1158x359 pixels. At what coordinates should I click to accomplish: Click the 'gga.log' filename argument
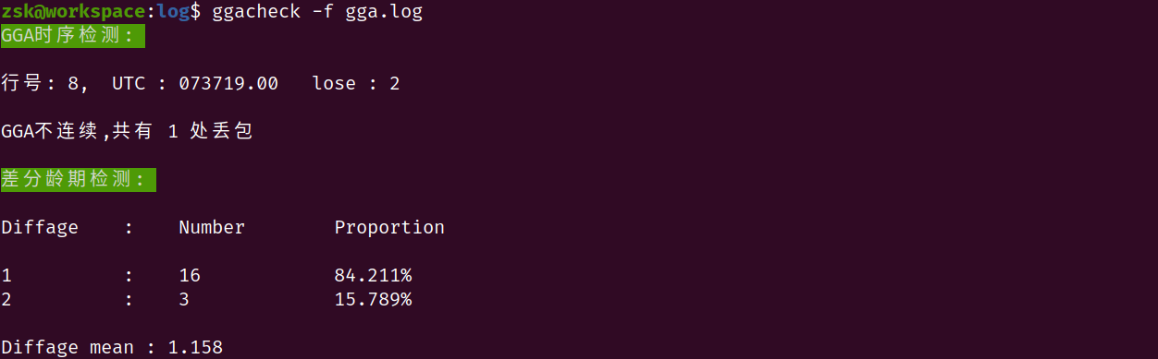(x=384, y=13)
